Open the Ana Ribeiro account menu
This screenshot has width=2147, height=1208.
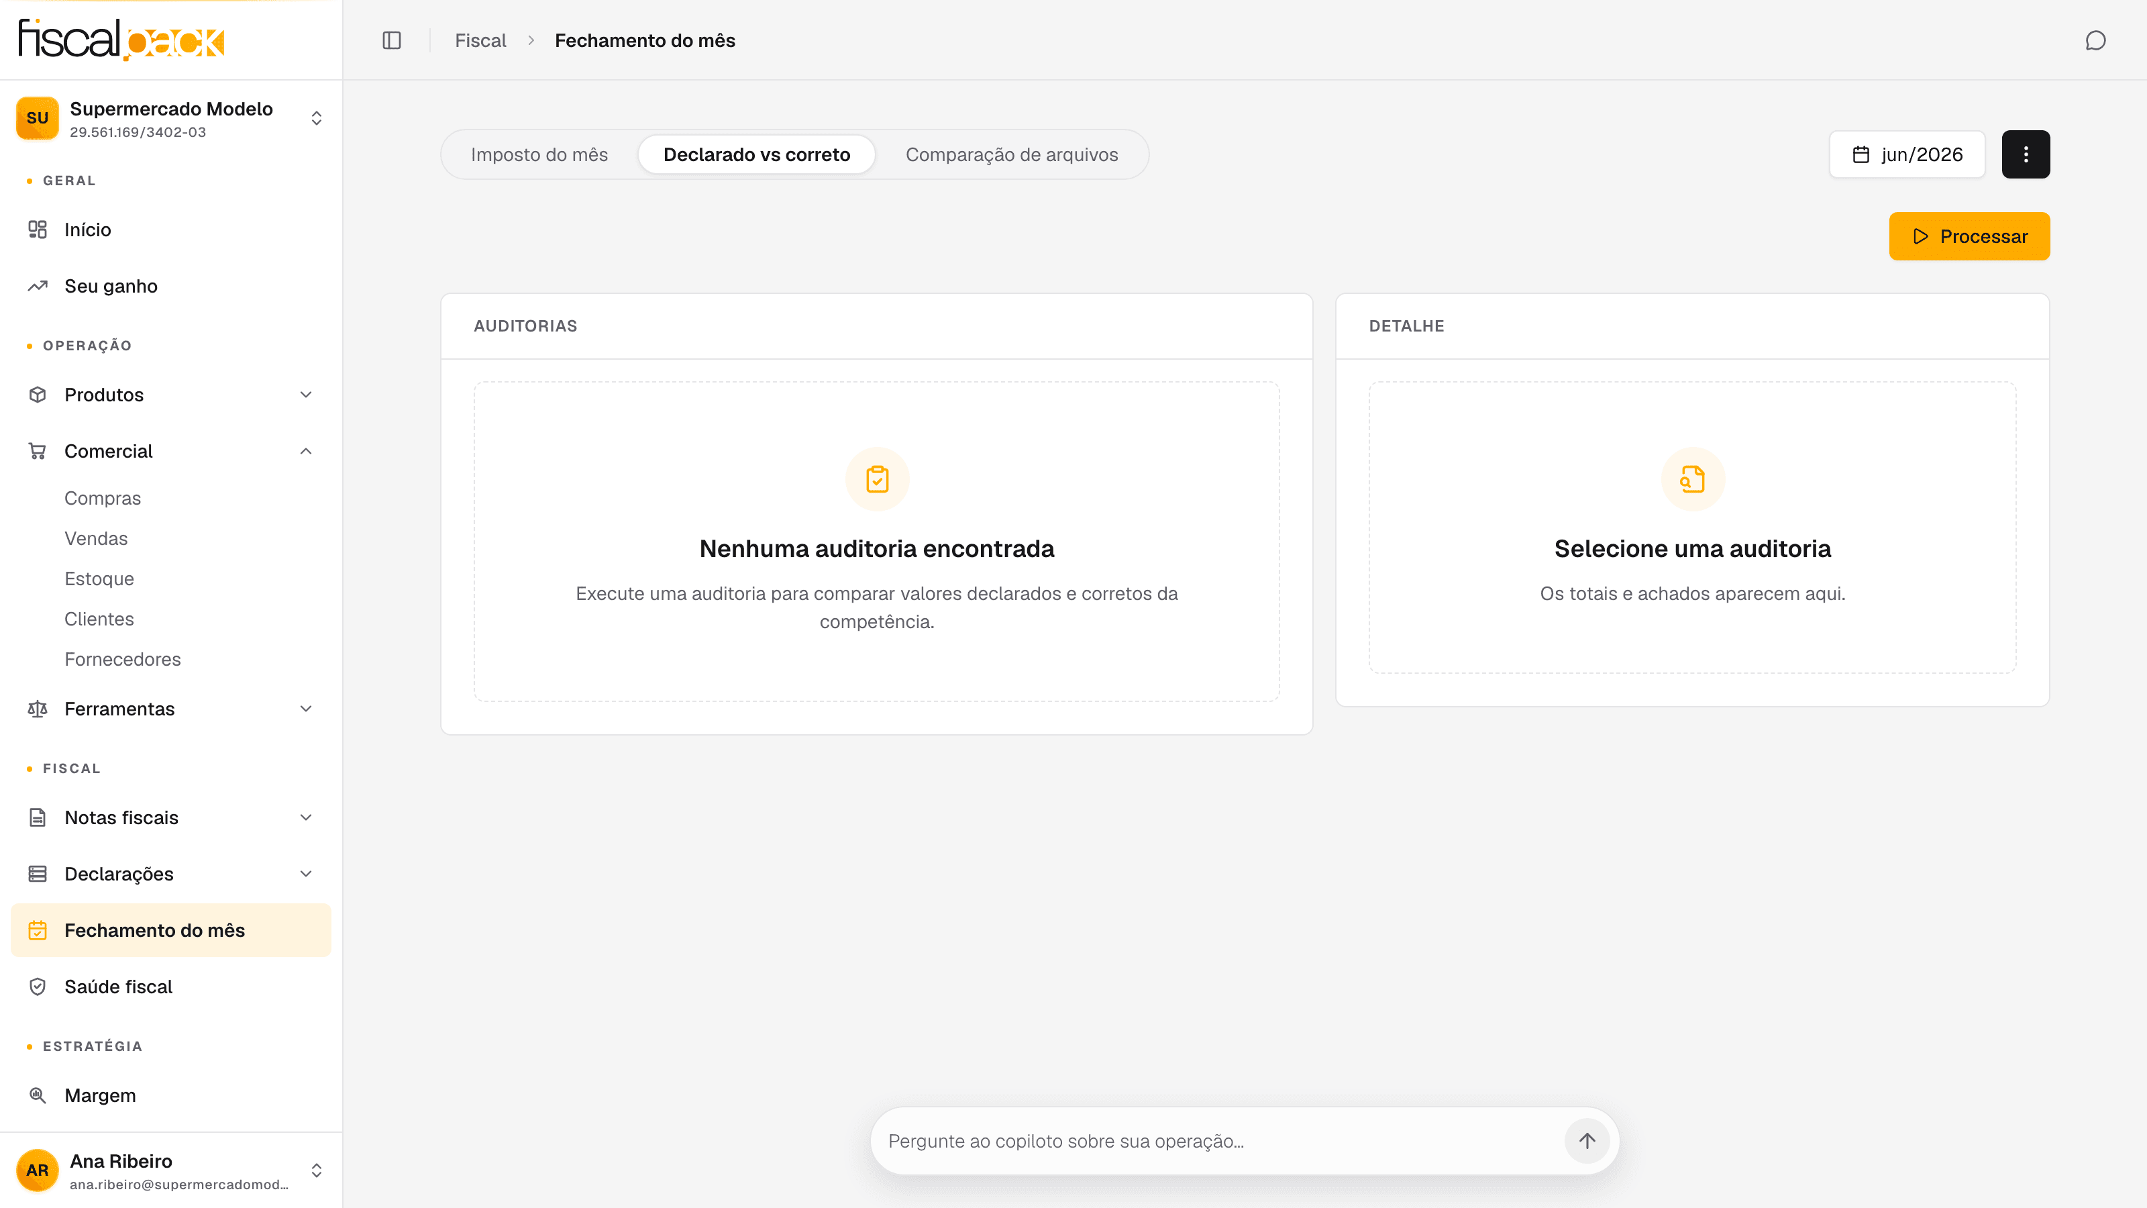click(171, 1170)
